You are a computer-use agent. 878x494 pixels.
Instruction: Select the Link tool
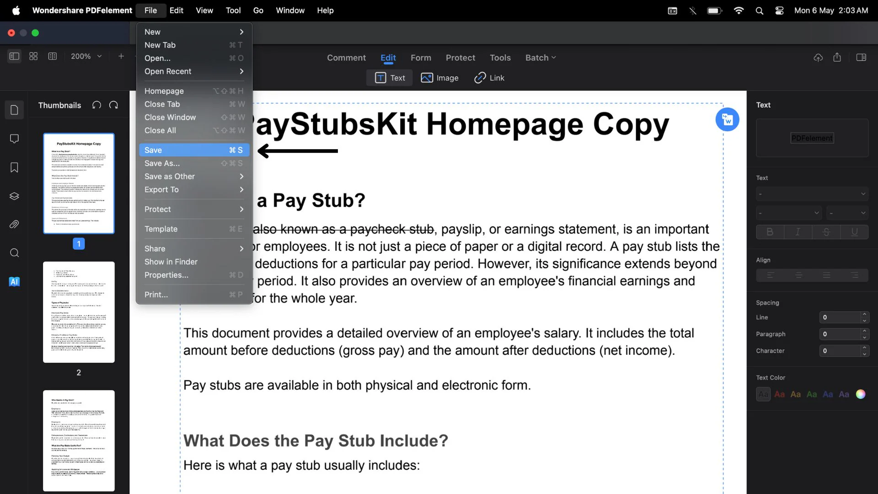tap(489, 78)
